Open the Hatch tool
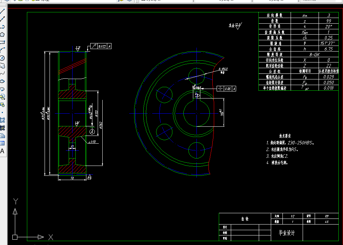Screen dimensions: 343x245 click(x=2, y=120)
